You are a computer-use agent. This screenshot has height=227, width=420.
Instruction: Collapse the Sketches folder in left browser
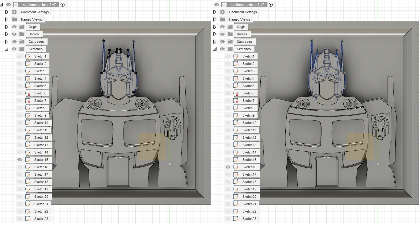[x=6, y=49]
